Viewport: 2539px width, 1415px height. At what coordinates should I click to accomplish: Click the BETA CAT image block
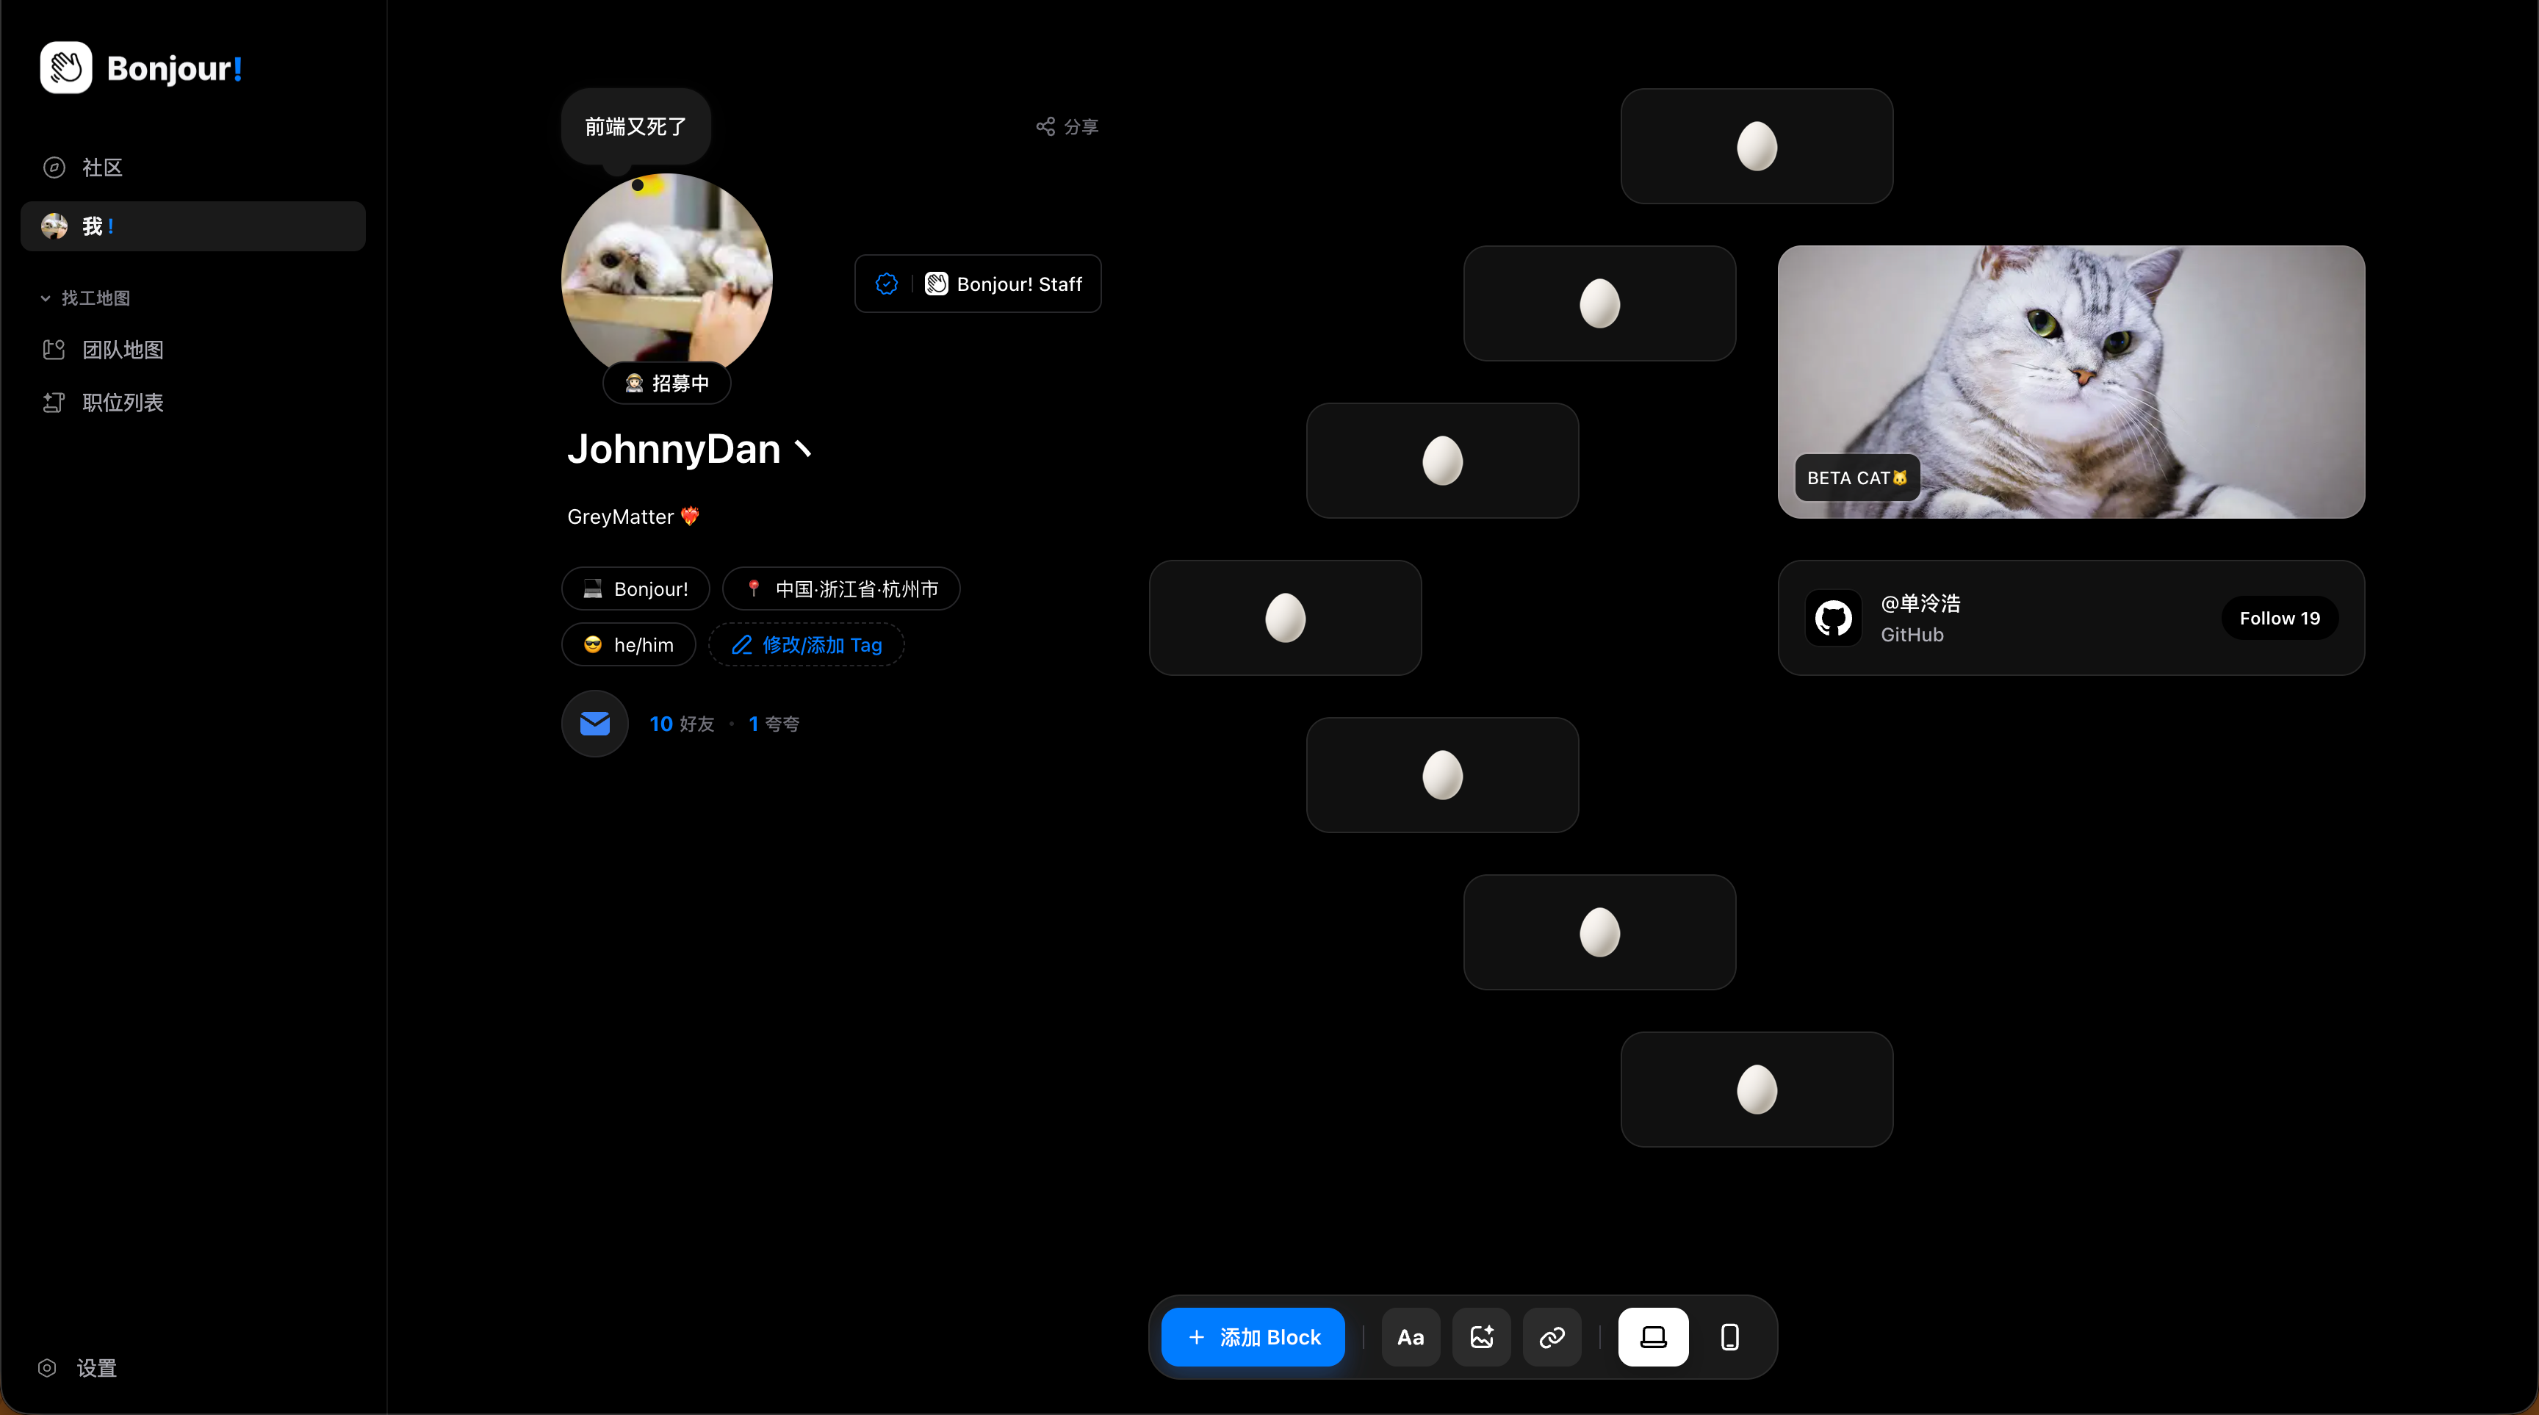tap(2071, 382)
